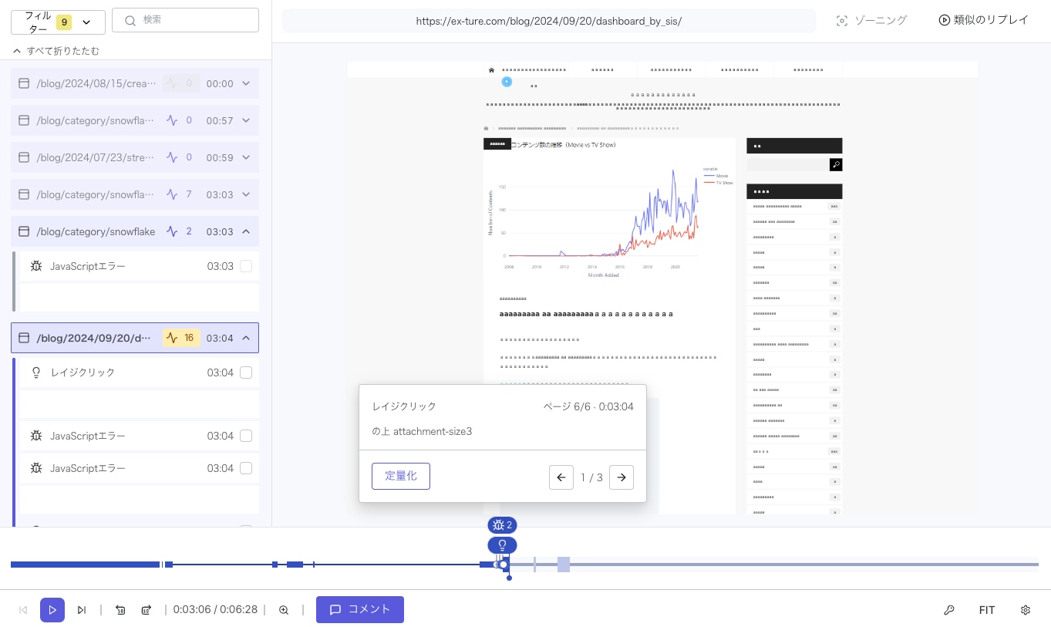Click the page URL bar
The image size is (1051, 627).
[x=549, y=21]
